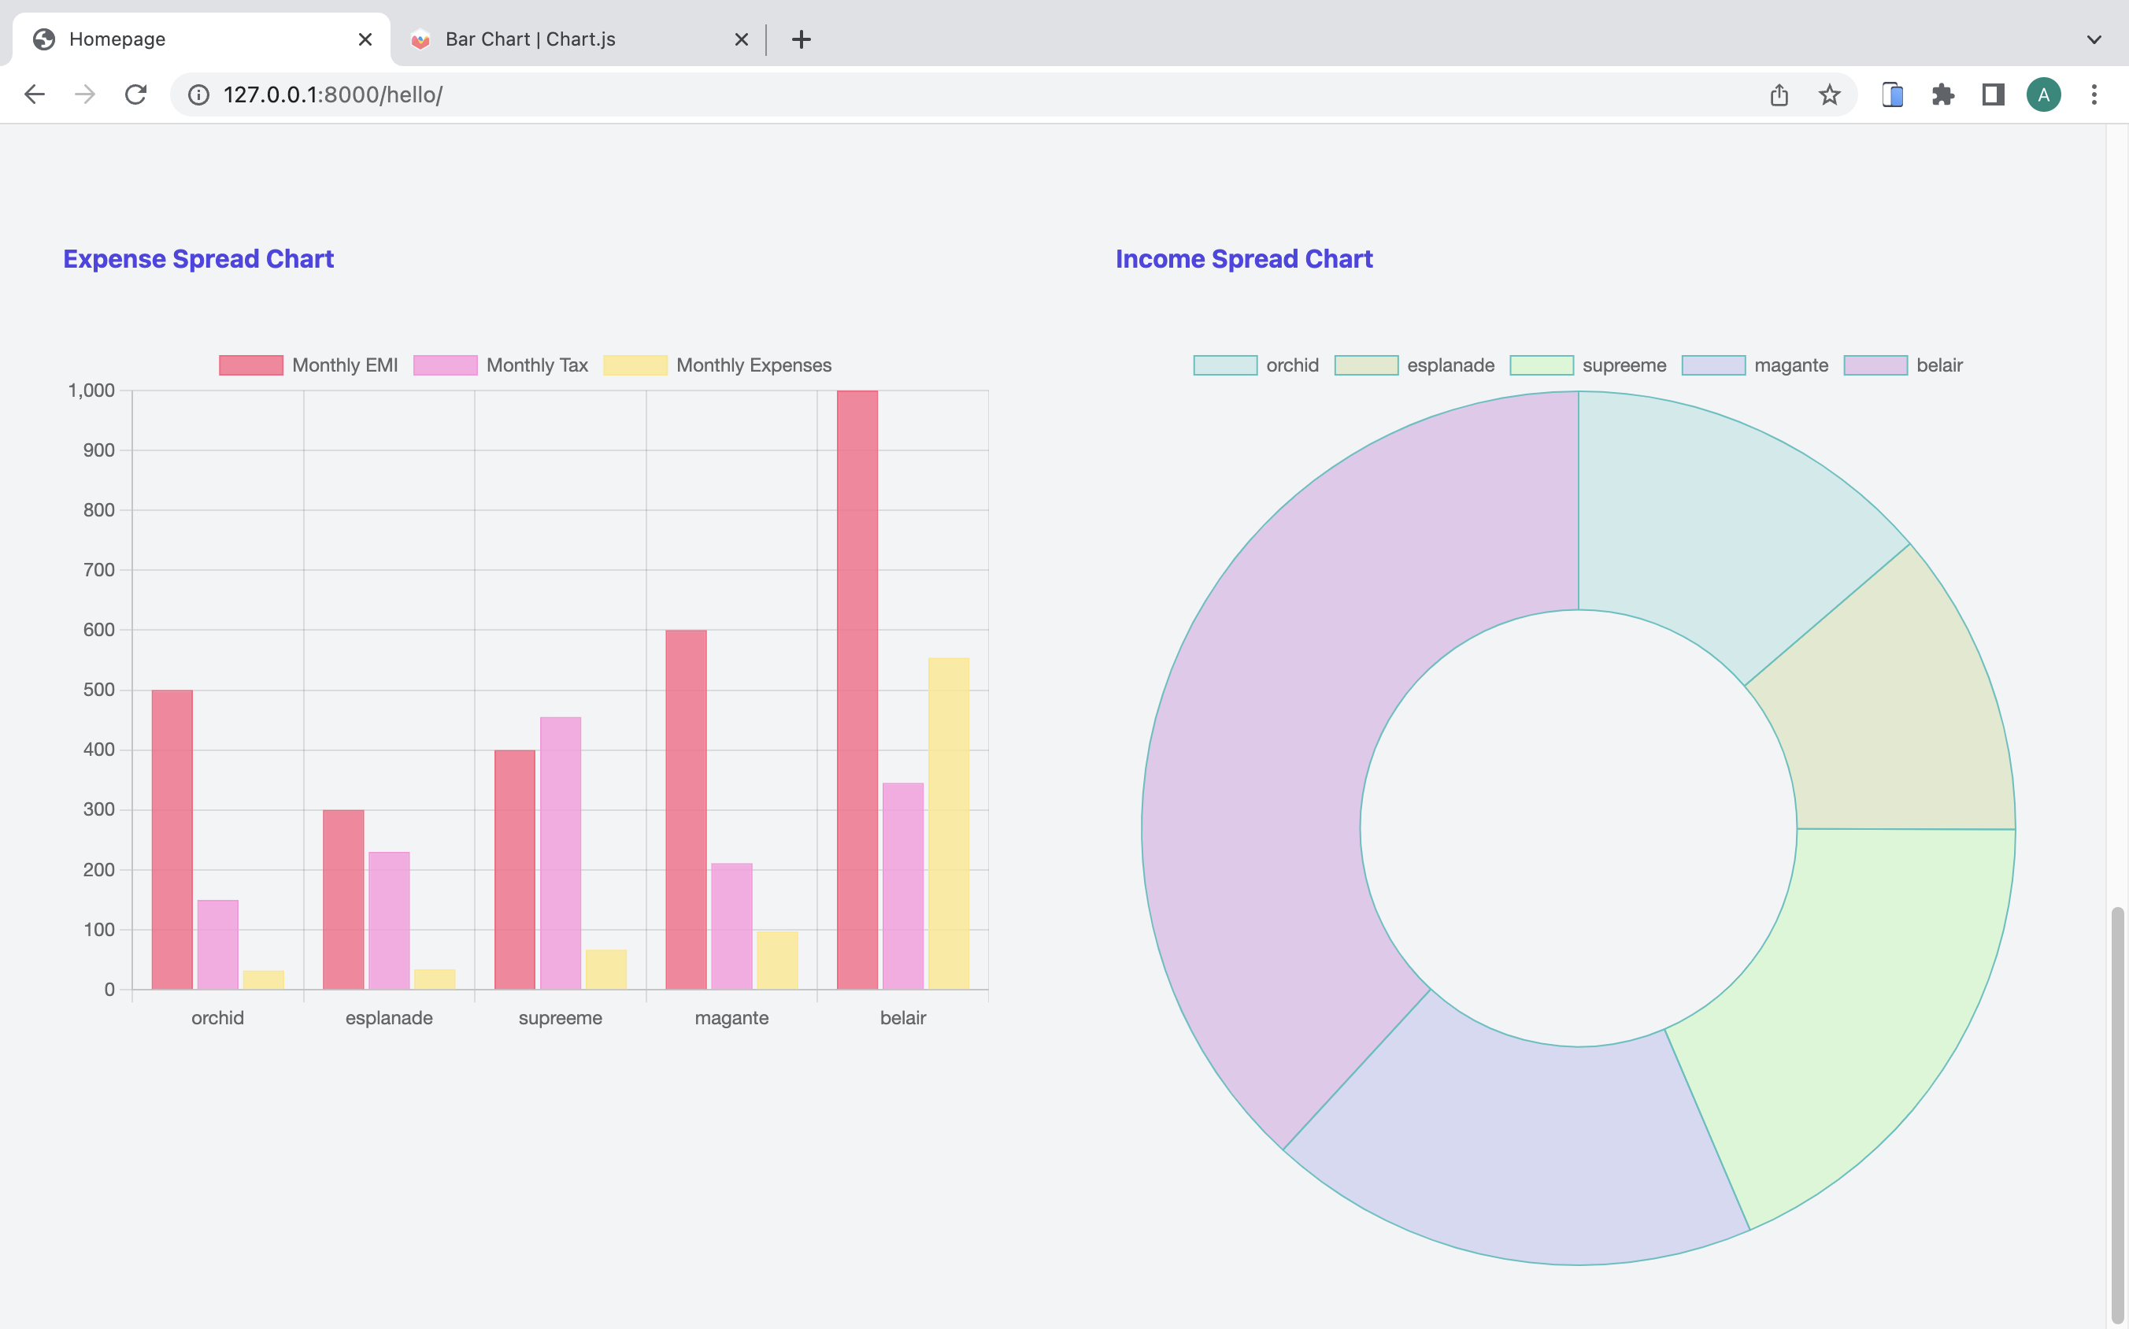The height and width of the screenshot is (1329, 2129).
Task: Open the blue device extension icon
Action: click(x=1893, y=94)
